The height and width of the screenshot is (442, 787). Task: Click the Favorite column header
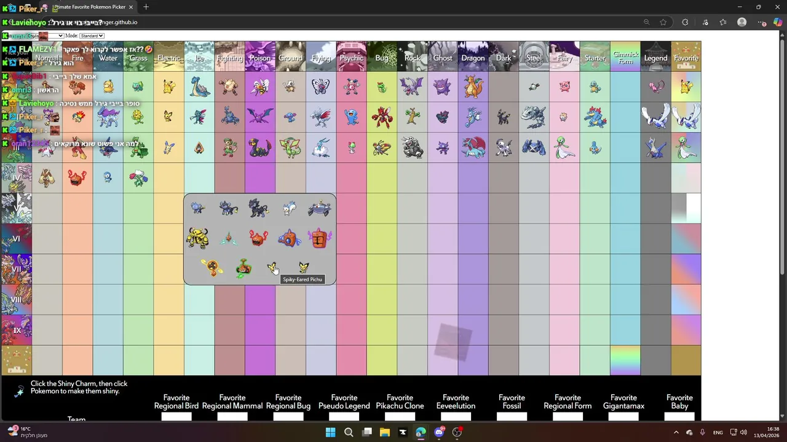click(x=686, y=56)
